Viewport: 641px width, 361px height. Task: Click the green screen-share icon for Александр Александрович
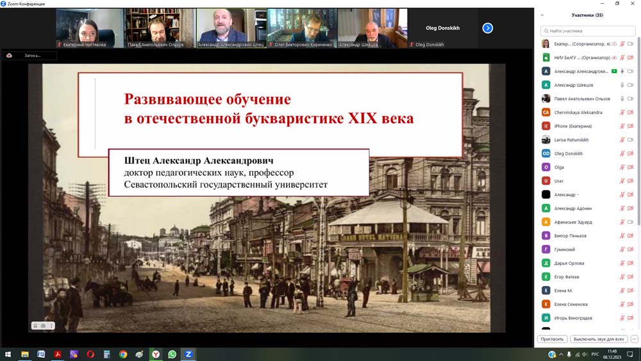tap(614, 71)
